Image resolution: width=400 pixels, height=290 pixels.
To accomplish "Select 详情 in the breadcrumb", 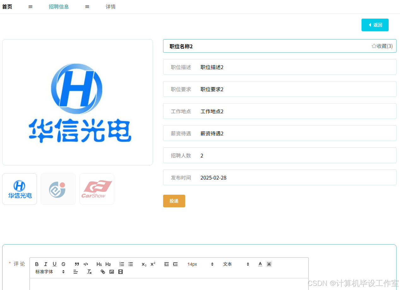I will (x=110, y=7).
